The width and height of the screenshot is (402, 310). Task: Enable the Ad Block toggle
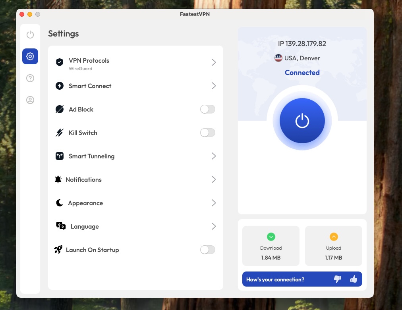click(x=207, y=109)
